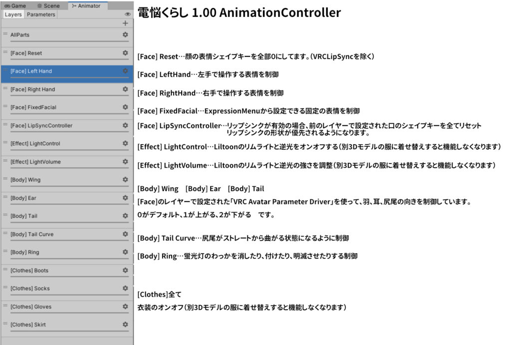Click the '[Clothes]全て' description text

(159, 295)
